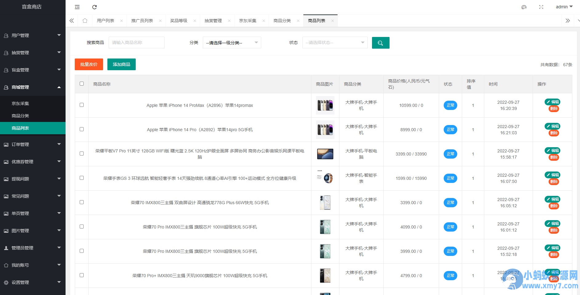Image resolution: width=580 pixels, height=295 pixels.
Task: Select 商品列表 in sidebar submenu
Action: [33, 128]
